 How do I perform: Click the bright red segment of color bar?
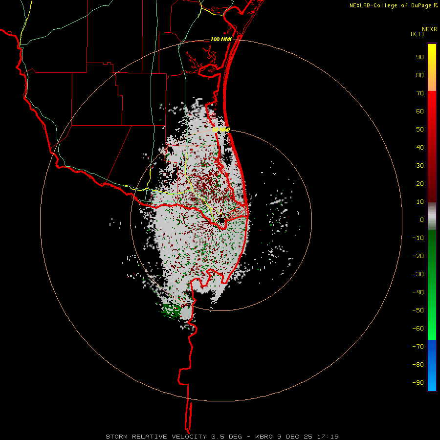click(x=432, y=112)
